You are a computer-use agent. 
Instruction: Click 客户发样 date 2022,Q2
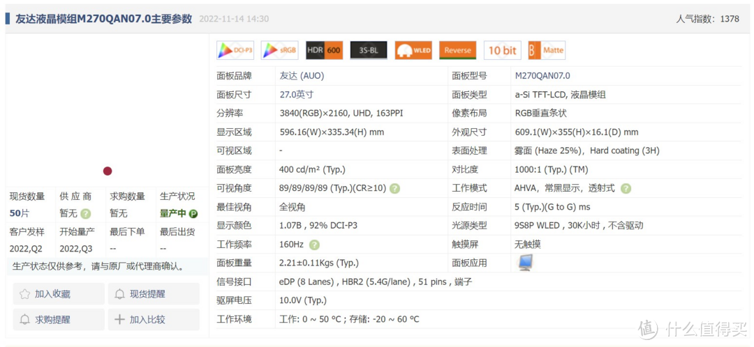click(26, 249)
